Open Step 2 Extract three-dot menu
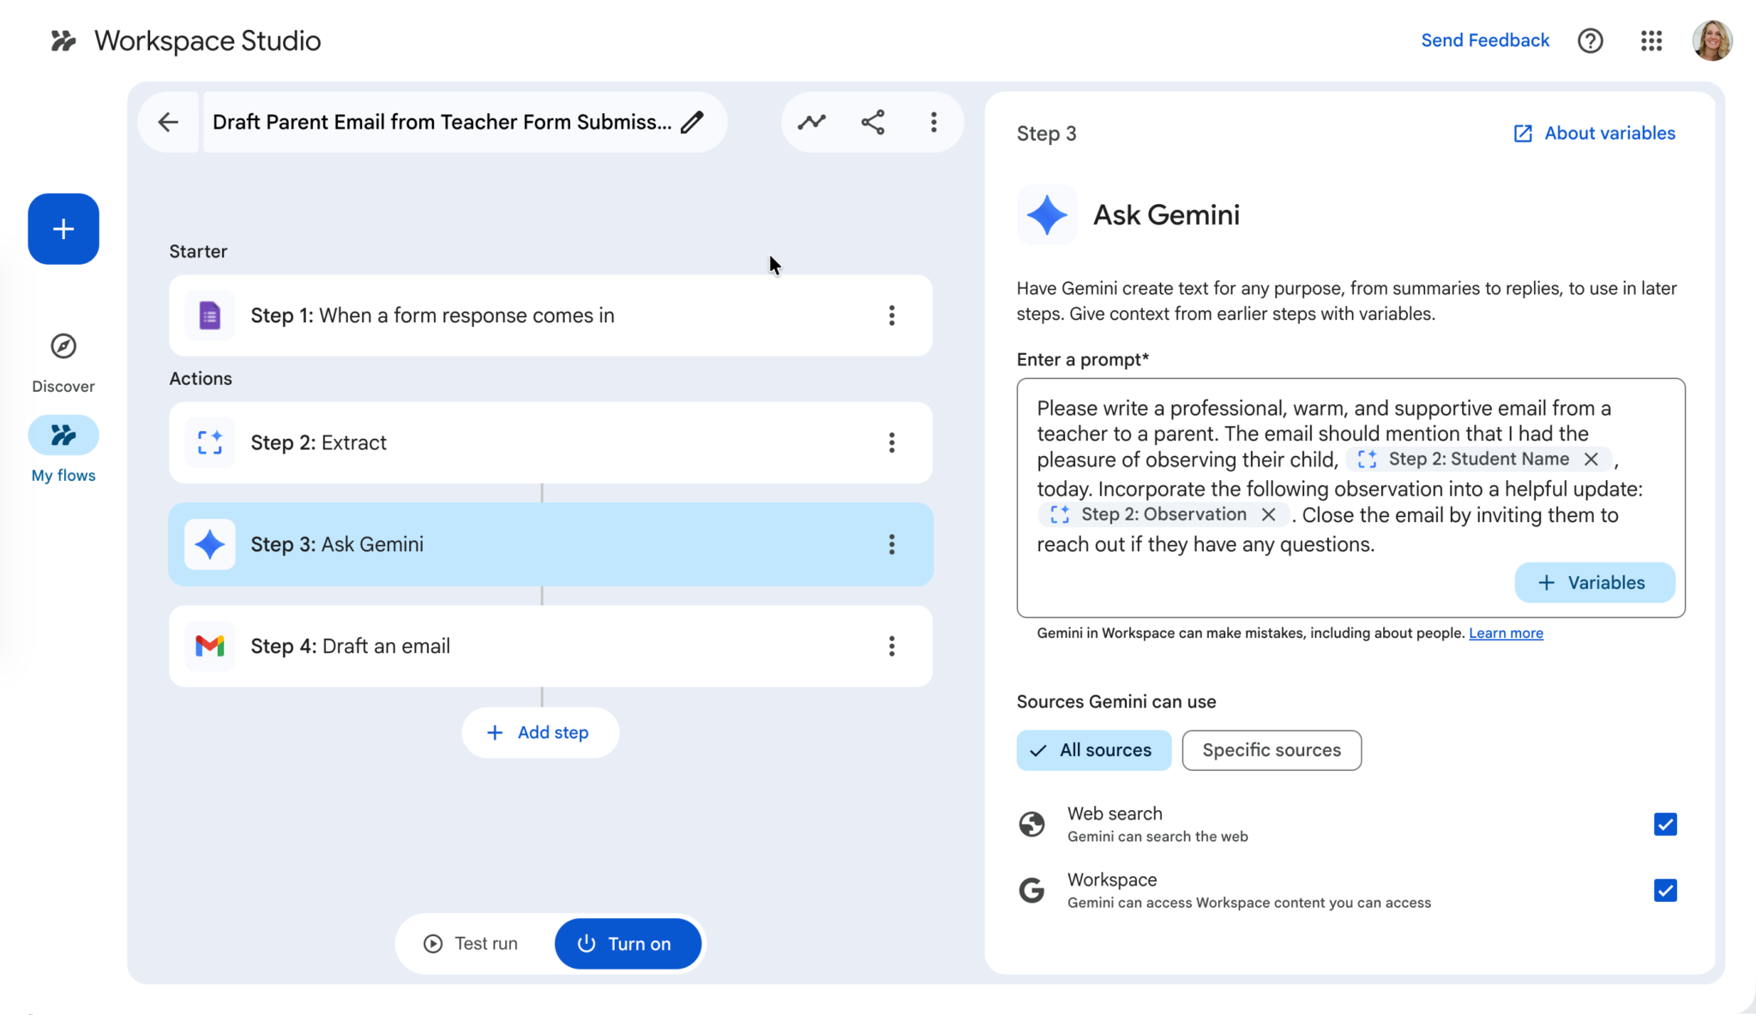1756x1015 pixels. (892, 442)
